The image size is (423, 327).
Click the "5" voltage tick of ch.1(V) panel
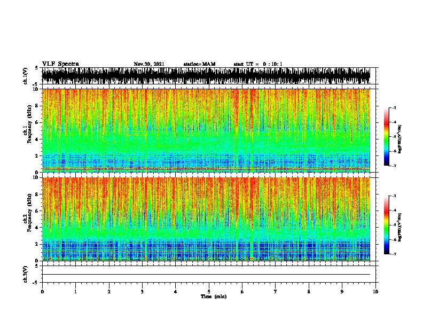pos(36,68)
